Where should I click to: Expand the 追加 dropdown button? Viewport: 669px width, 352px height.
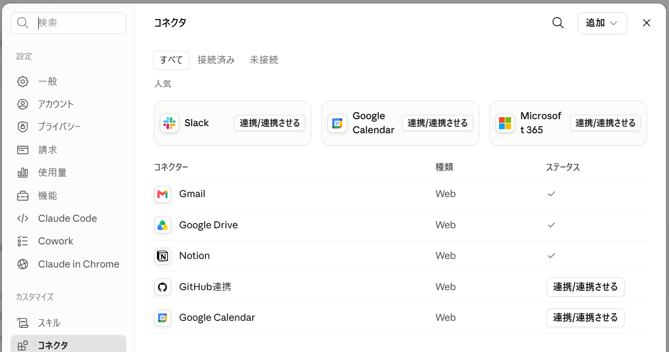pyautogui.click(x=602, y=23)
